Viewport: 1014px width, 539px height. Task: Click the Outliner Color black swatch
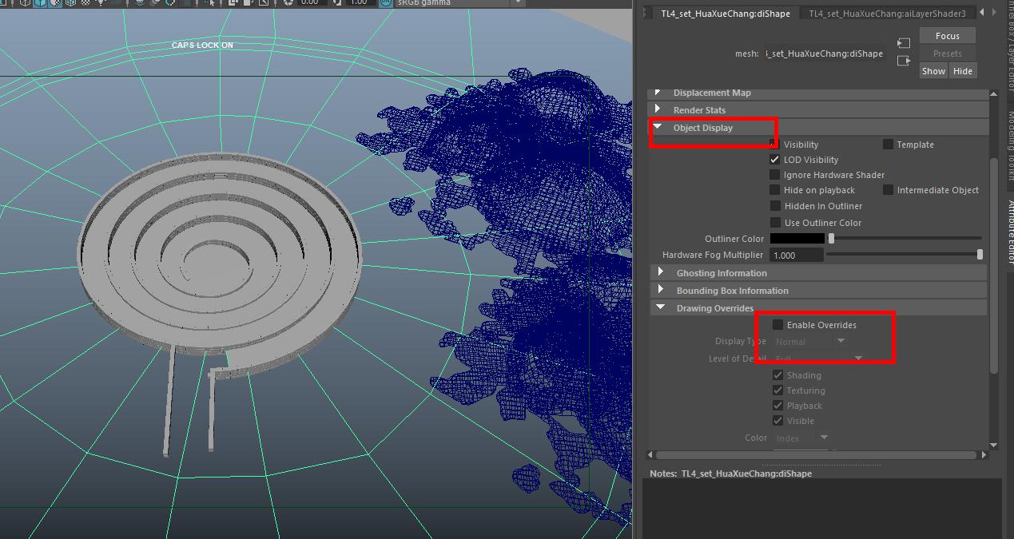tap(797, 239)
